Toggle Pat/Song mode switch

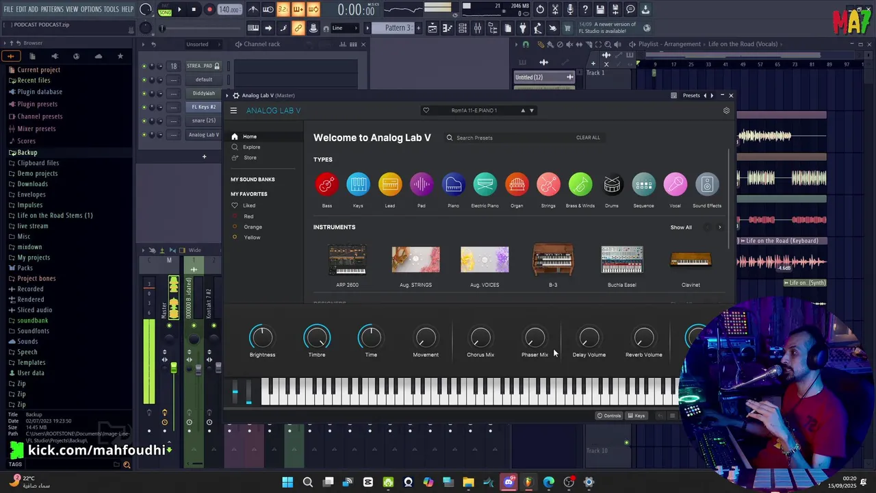coord(165,10)
